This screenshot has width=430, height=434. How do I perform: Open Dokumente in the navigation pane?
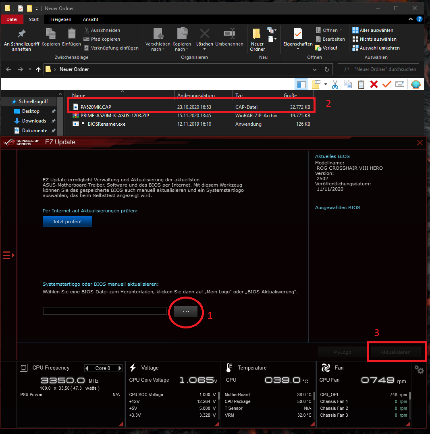[x=34, y=131]
